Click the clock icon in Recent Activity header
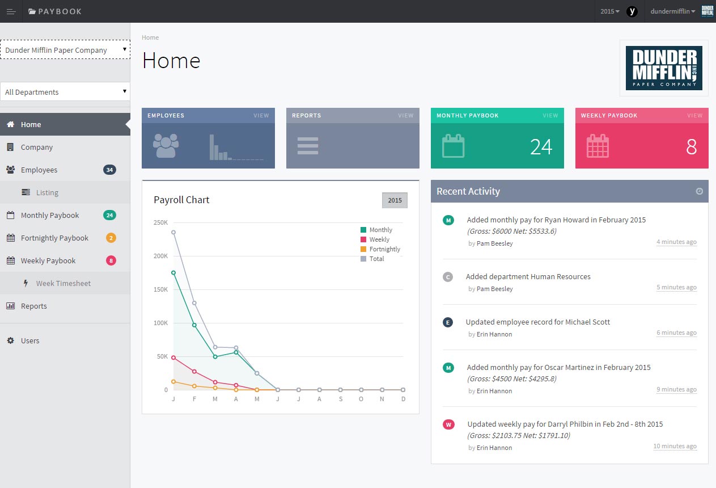Screen dimensions: 716x488 coord(699,191)
